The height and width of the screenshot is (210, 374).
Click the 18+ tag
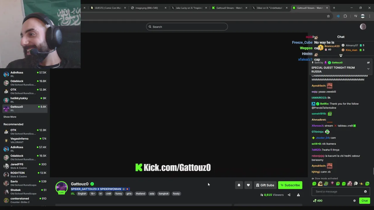(x=93, y=194)
